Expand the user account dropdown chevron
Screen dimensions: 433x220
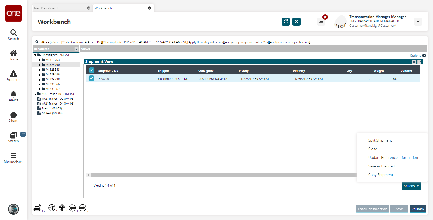coord(418,22)
